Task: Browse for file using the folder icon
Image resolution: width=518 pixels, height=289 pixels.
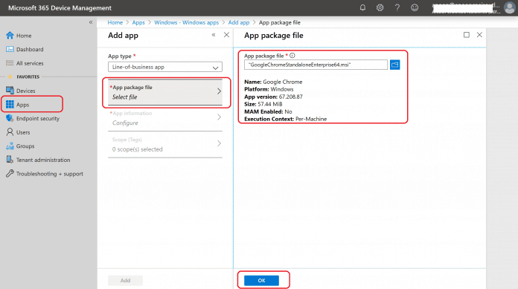Action: point(394,65)
